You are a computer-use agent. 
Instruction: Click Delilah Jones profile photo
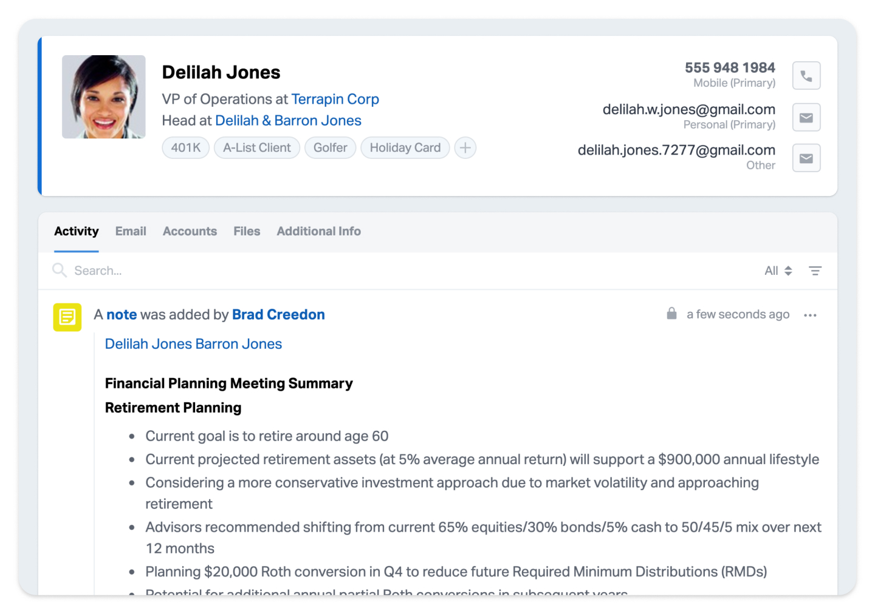point(104,97)
